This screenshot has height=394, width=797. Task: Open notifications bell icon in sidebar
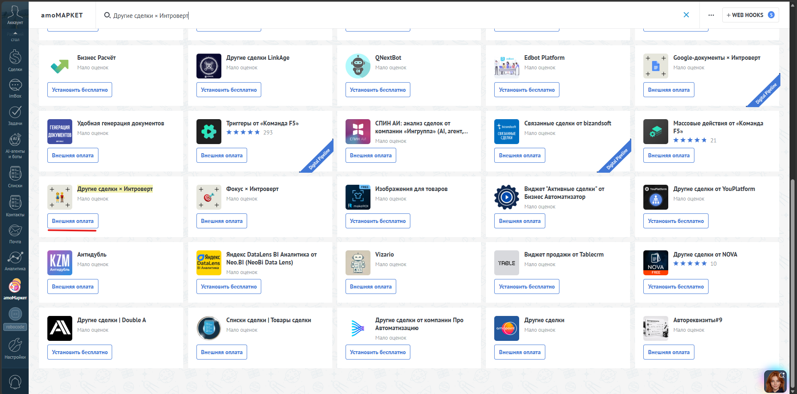coord(15,382)
